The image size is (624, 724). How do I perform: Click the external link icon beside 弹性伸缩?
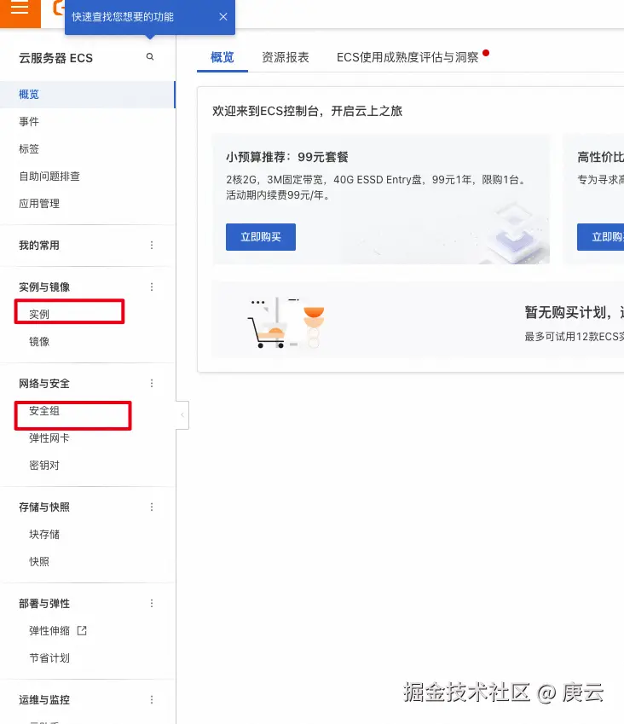point(82,631)
